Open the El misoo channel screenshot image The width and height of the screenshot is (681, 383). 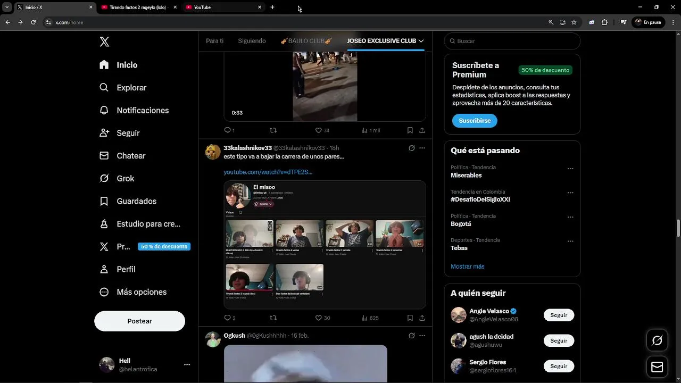point(325,245)
